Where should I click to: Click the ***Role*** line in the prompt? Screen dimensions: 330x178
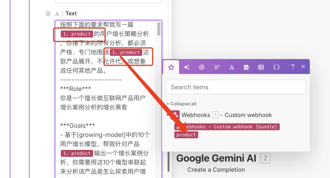click(75, 89)
